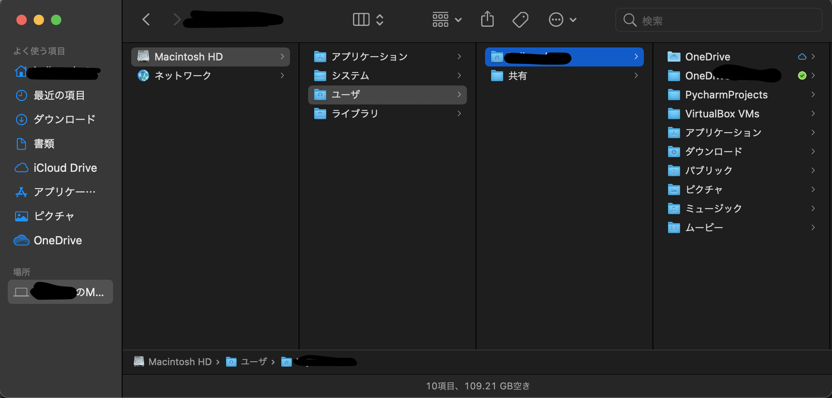Select the ユーザ folder in the second column
This screenshot has width=832, height=398.
point(388,95)
